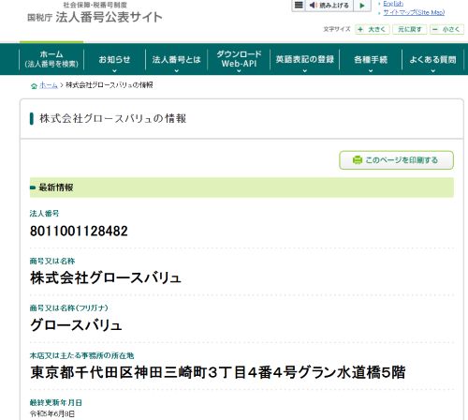Click the furigana グロースバリュ value
468x420 pixels.
tap(76, 325)
